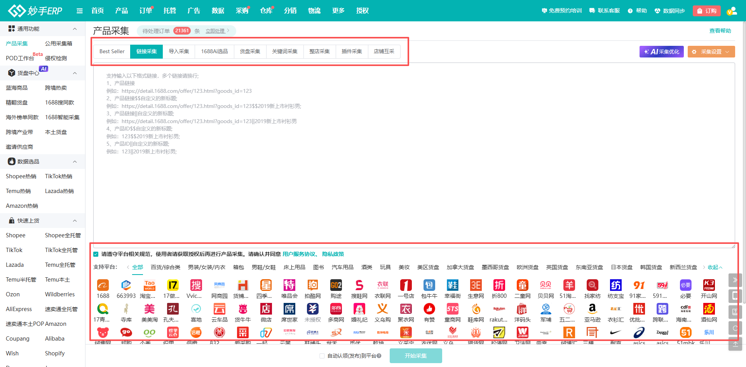
Task: Click the 1688 platform icon
Action: click(103, 286)
